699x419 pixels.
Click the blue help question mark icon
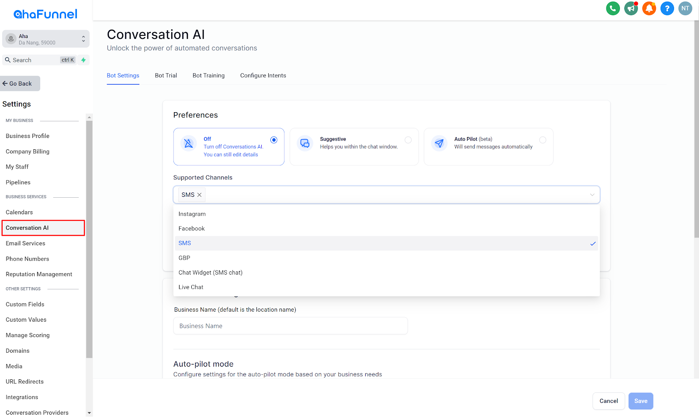pos(667,8)
